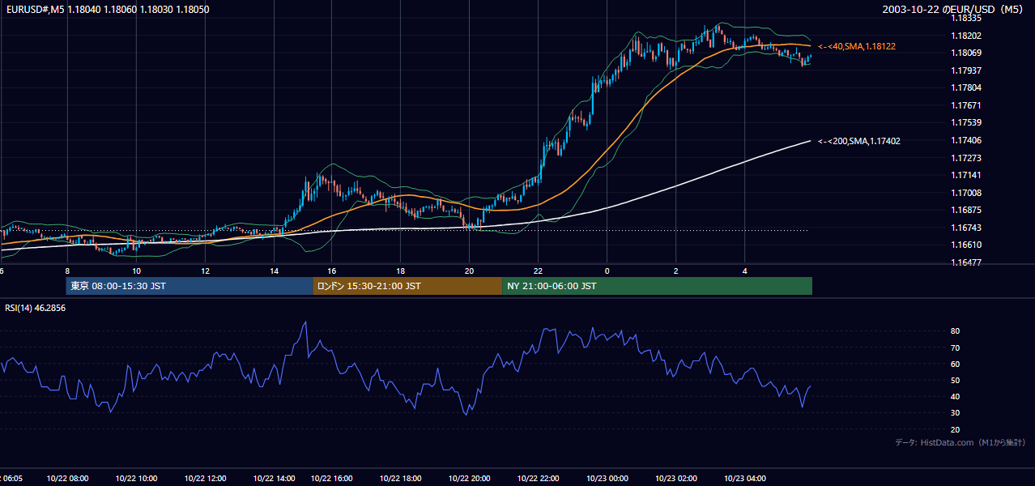1035x486 pixels.
Task: Click the London 15:30-21:00 JST session bar
Action: point(407,286)
